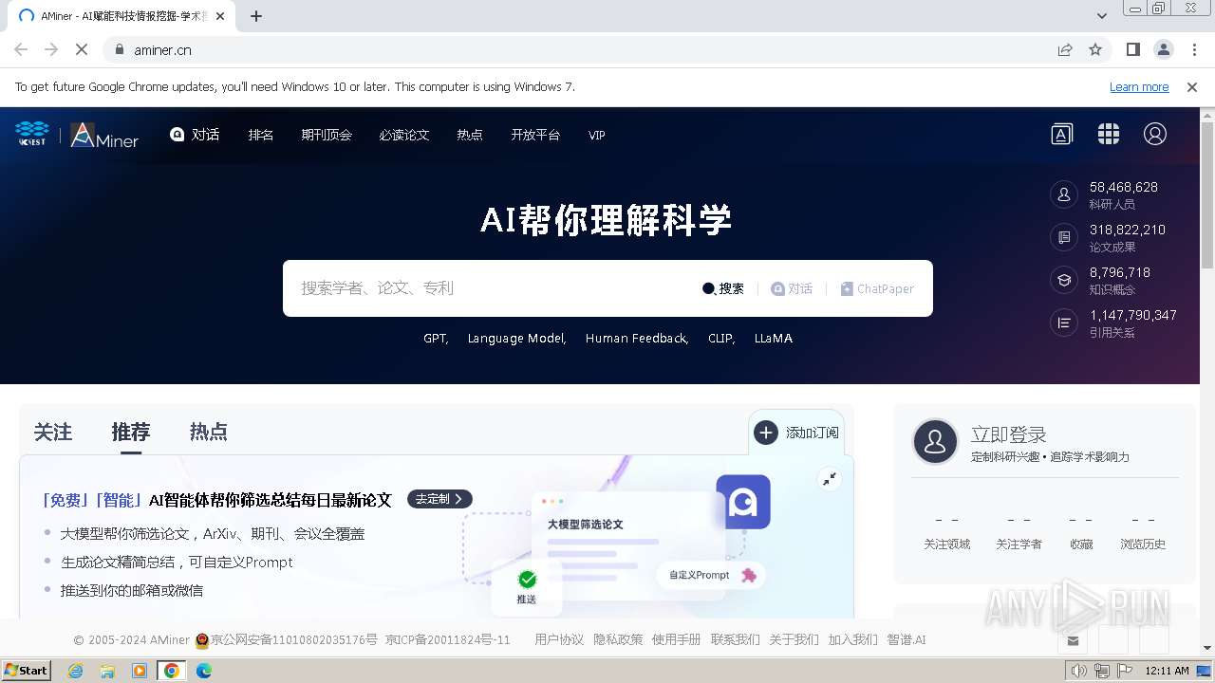
Task: Select the 搜索 search mode option
Action: (x=723, y=288)
